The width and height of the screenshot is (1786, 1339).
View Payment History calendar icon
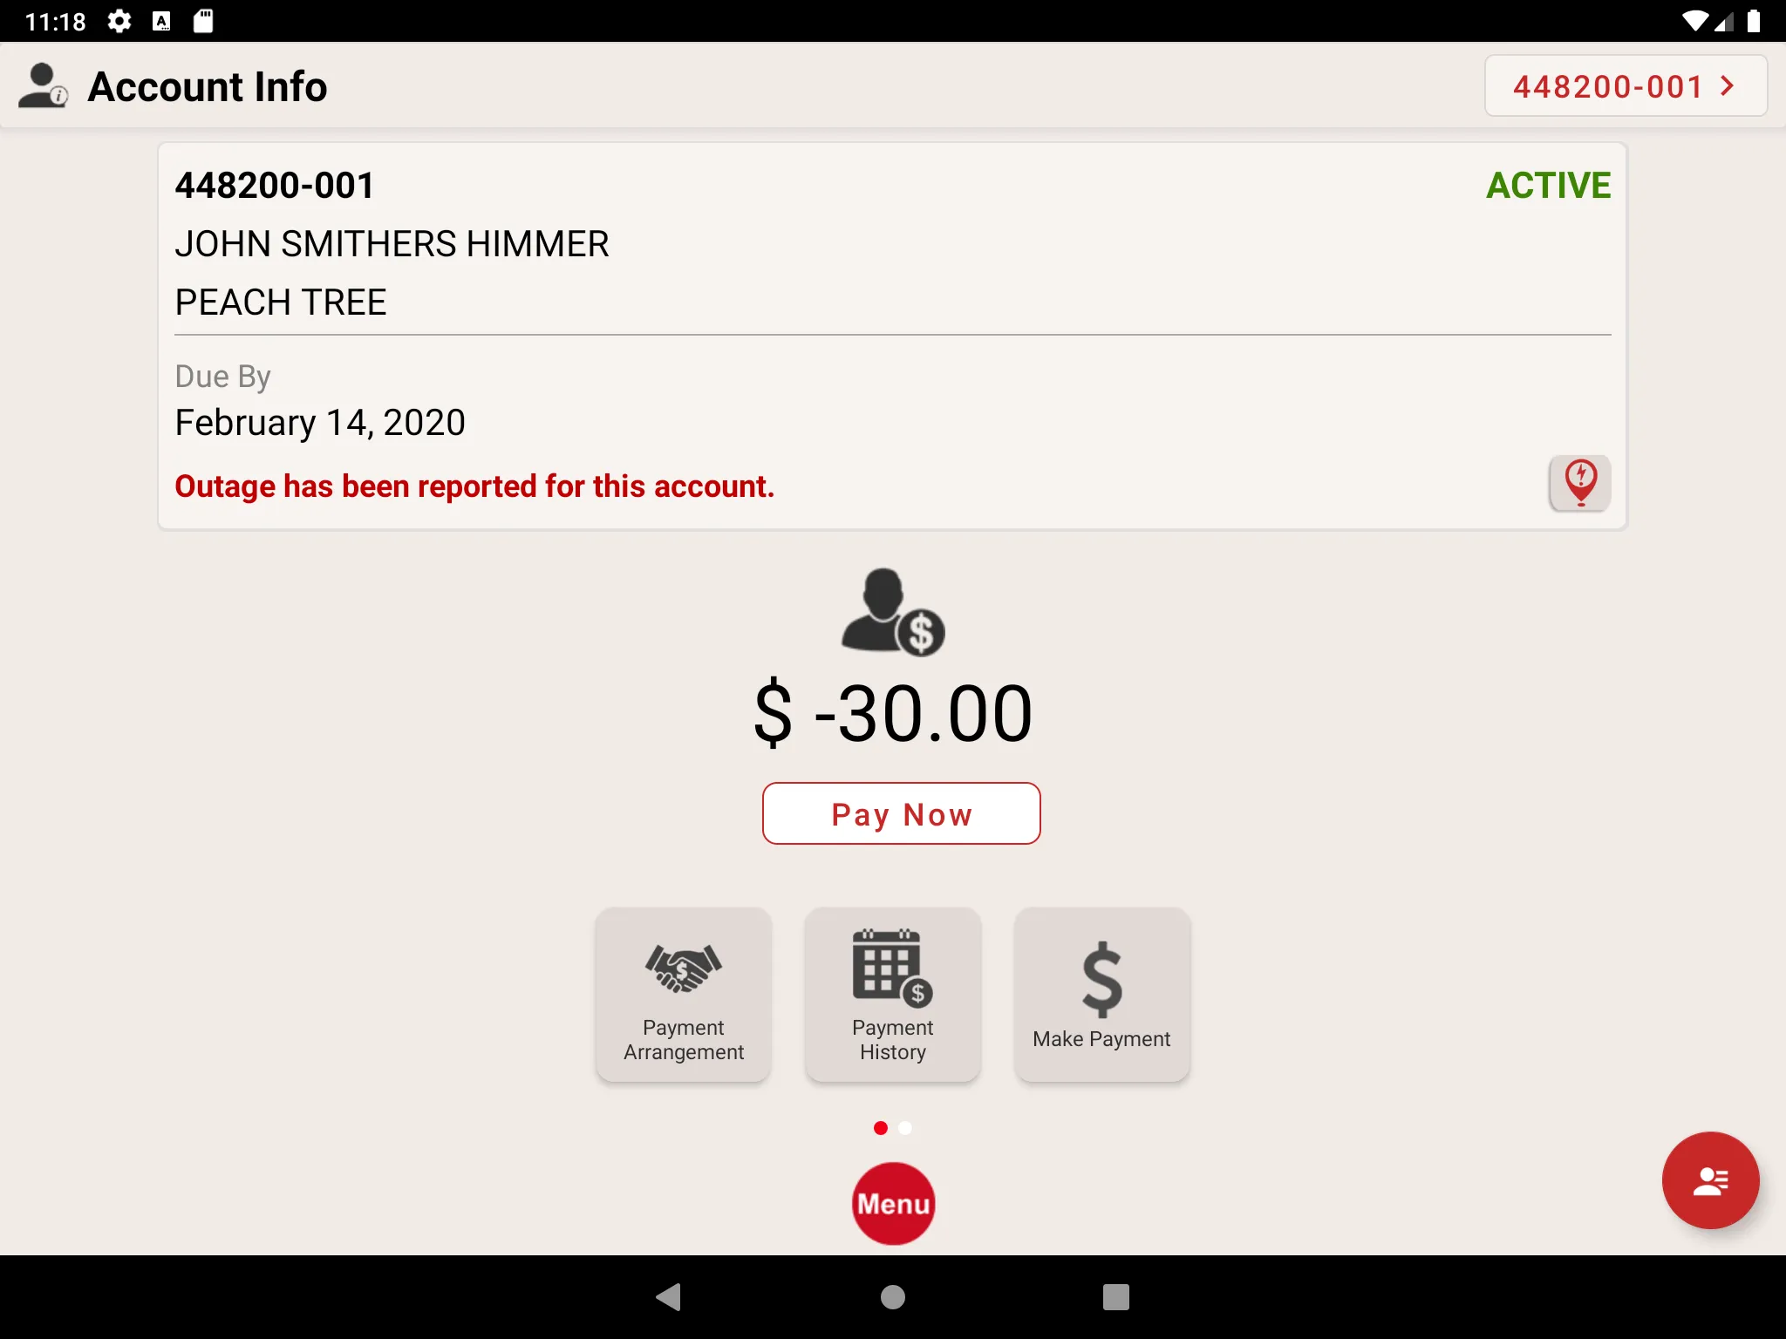point(893,969)
